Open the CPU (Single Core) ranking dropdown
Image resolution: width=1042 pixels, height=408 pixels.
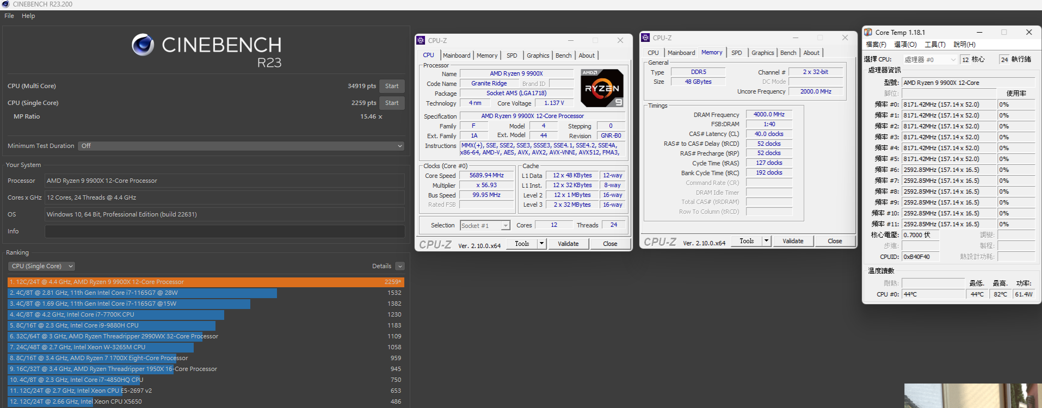pos(41,266)
